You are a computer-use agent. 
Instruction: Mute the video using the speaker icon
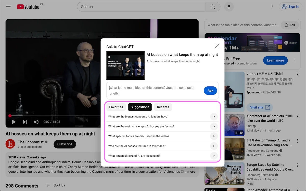[x=36, y=122]
